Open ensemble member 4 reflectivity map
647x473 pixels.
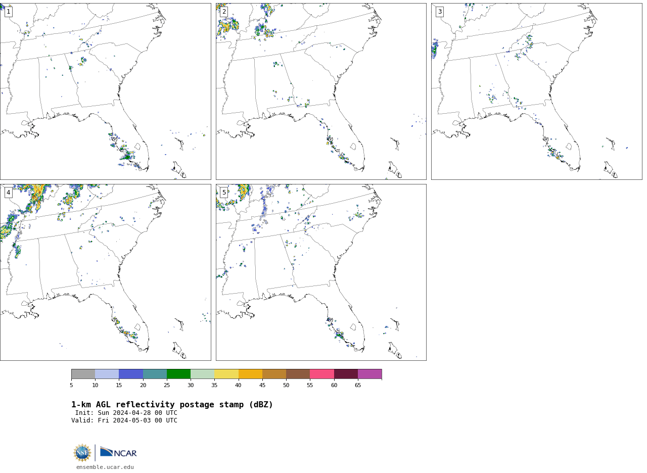[x=105, y=272]
